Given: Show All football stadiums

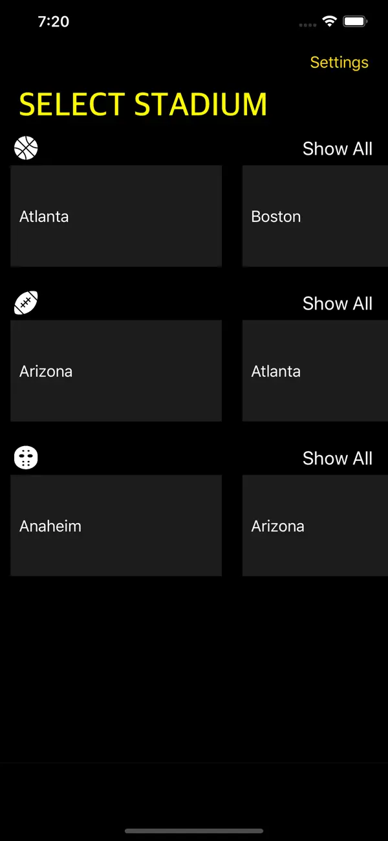Looking at the screenshot, I should (x=338, y=304).
